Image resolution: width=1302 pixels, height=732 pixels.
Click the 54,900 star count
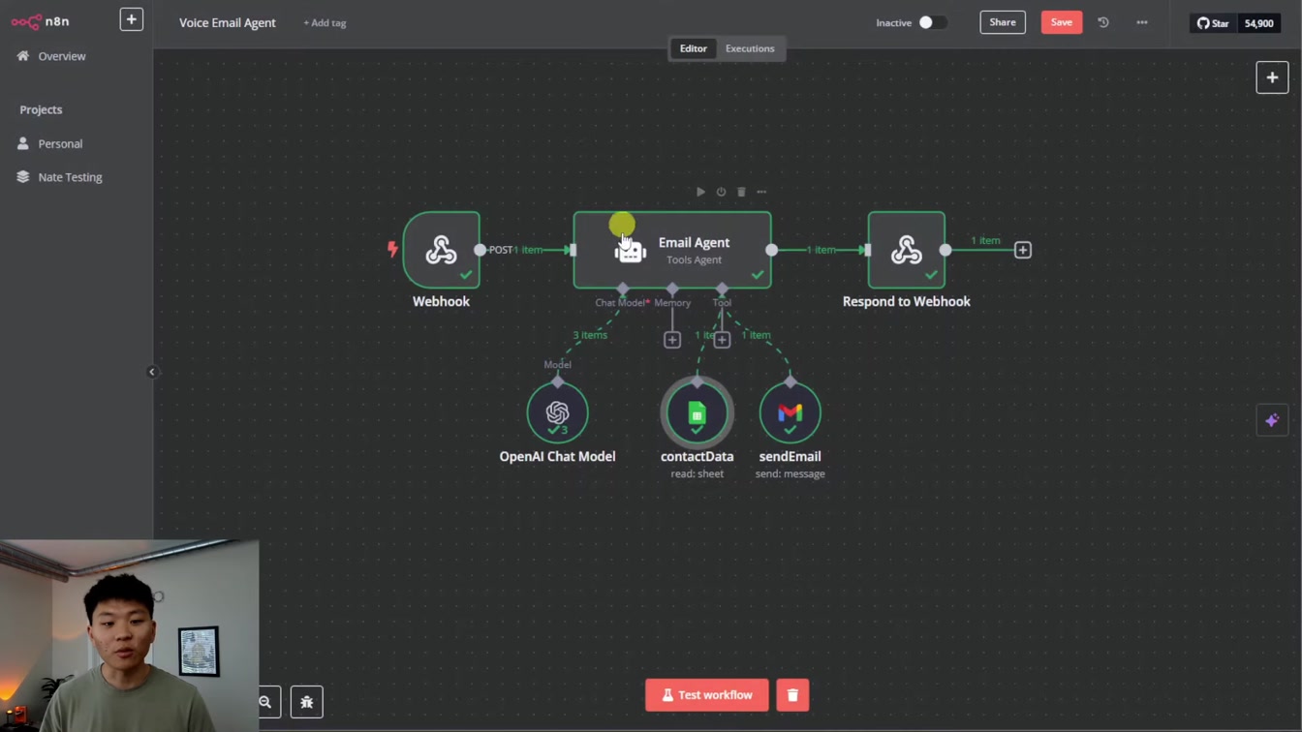click(x=1258, y=23)
